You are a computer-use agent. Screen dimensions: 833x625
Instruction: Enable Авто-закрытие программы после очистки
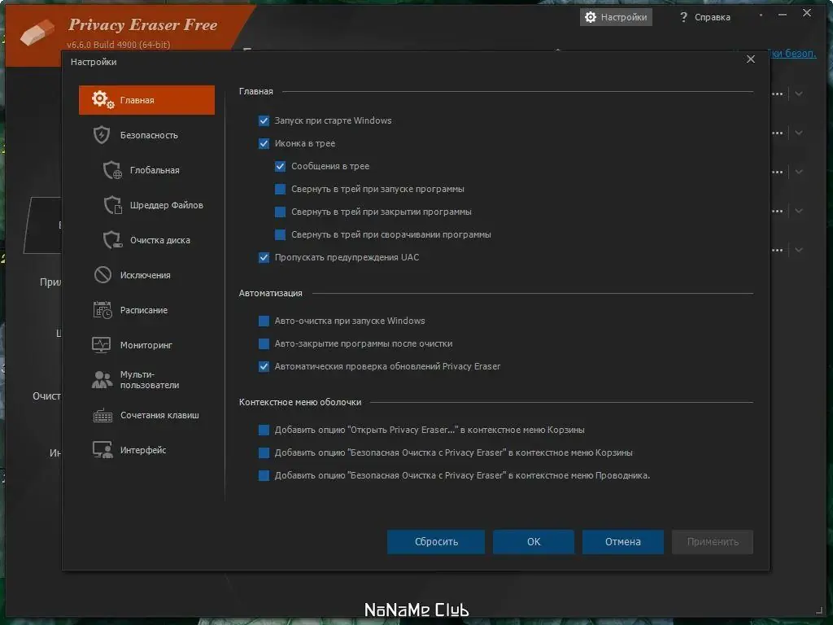tap(264, 344)
